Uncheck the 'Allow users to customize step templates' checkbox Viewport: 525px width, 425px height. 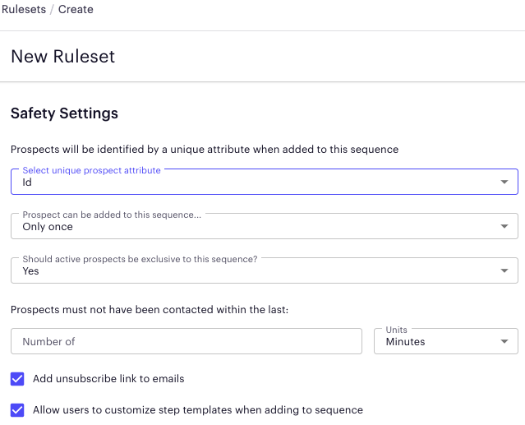17,409
